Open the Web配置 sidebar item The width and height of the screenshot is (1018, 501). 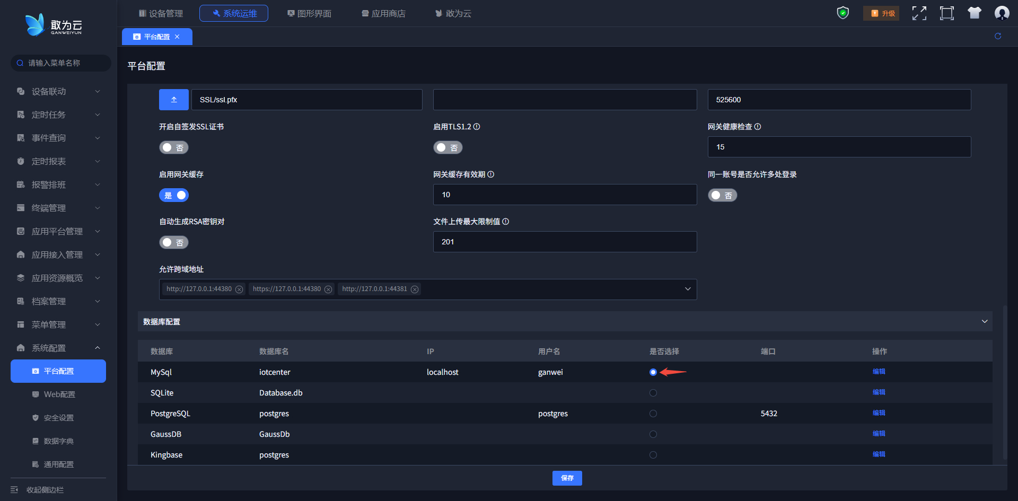(59, 394)
